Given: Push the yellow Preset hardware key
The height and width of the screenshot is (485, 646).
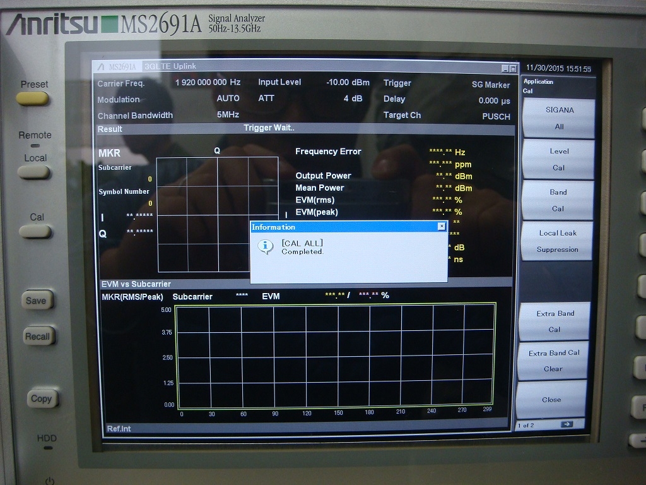Looking at the screenshot, I should coord(33,99).
